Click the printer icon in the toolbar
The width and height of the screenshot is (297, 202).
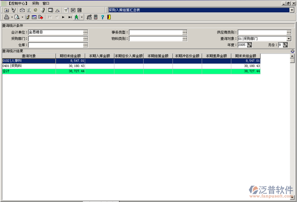click(6, 17)
